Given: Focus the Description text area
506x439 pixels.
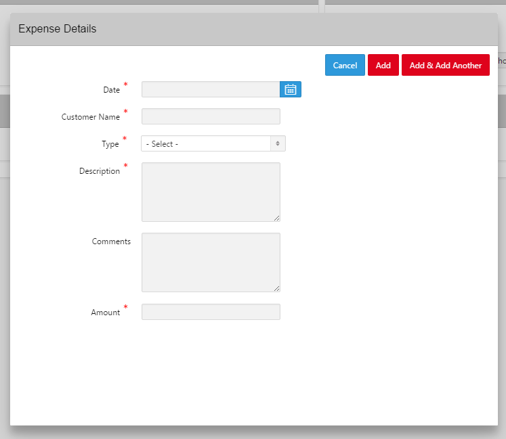Looking at the screenshot, I should [x=210, y=191].
